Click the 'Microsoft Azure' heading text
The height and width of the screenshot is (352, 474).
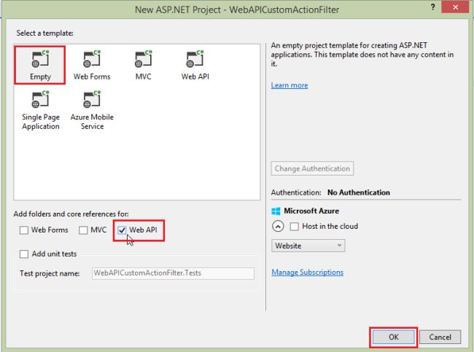point(311,211)
